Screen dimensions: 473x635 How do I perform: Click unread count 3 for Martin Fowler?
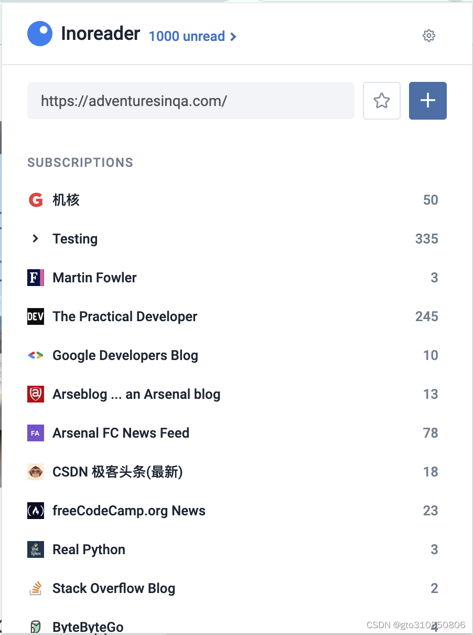(434, 278)
